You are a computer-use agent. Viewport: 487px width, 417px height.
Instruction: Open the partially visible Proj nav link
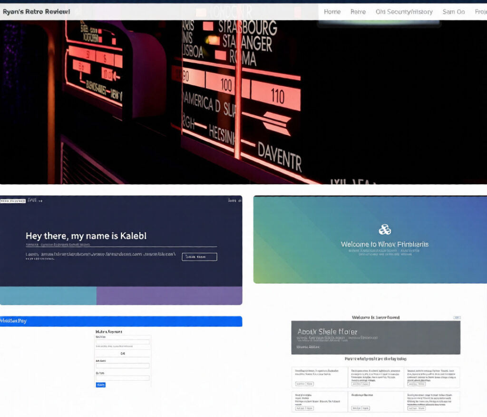(480, 12)
